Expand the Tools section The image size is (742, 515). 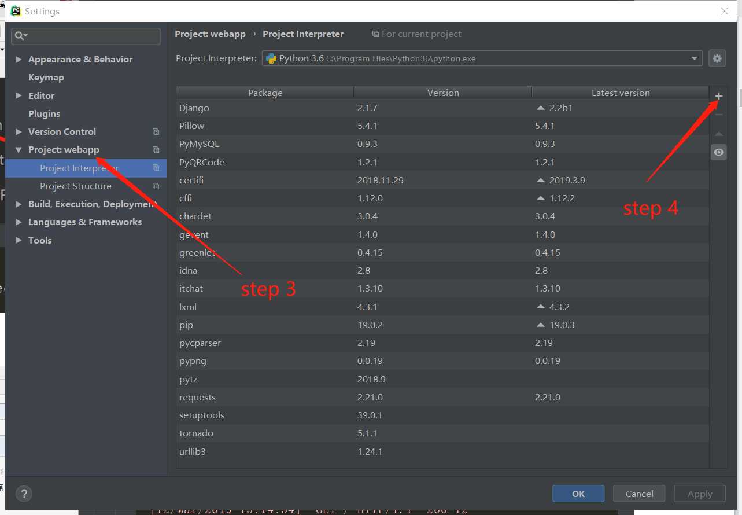19,240
